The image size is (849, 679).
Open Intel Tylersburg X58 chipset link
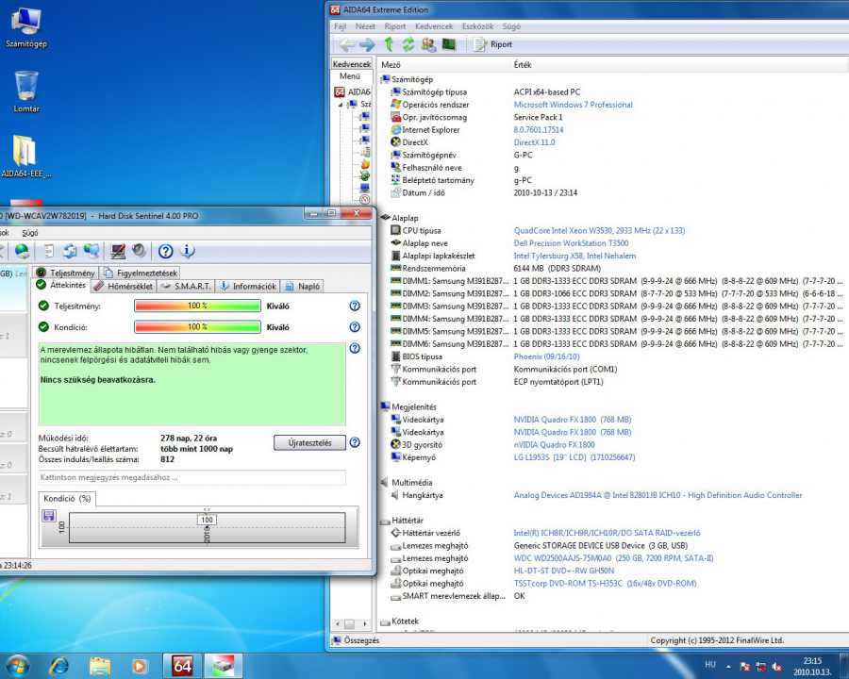coord(574,256)
